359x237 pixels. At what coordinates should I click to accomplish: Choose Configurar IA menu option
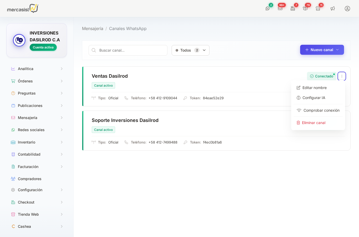(x=314, y=98)
